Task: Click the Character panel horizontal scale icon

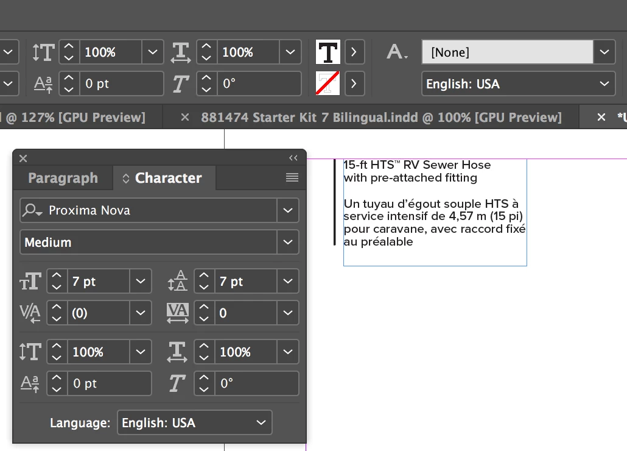Action: tap(177, 352)
